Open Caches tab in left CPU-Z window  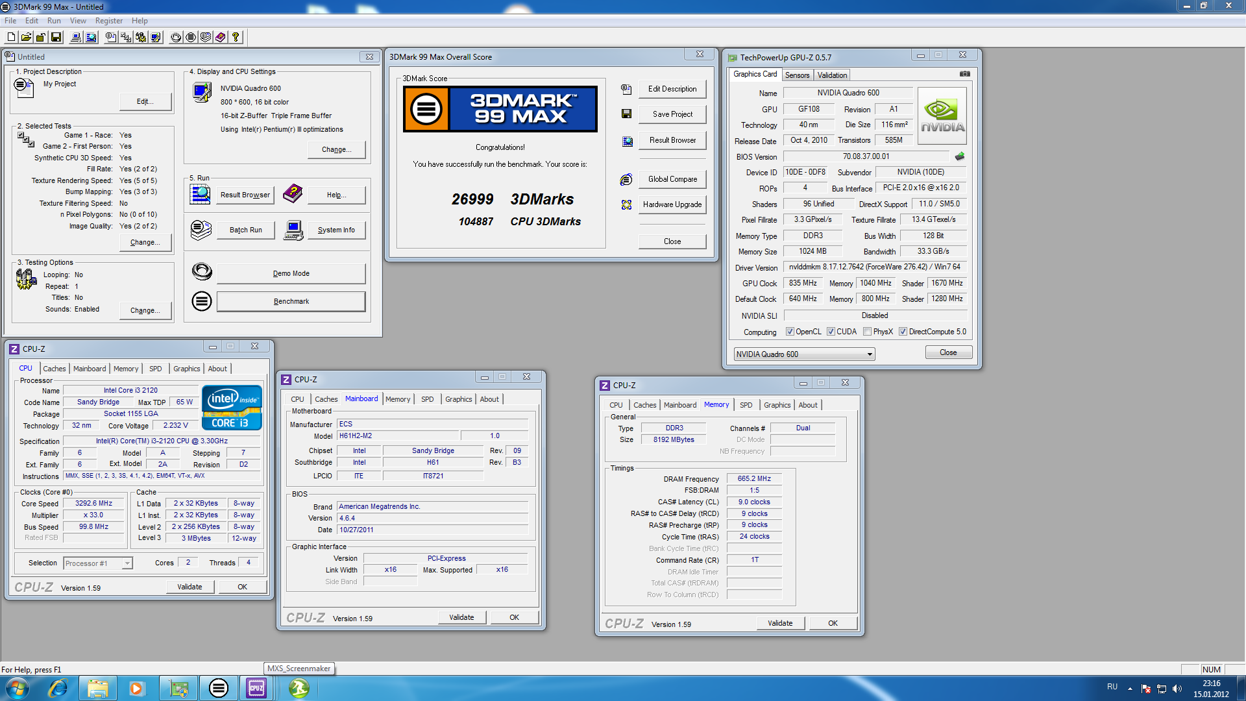pyautogui.click(x=55, y=369)
